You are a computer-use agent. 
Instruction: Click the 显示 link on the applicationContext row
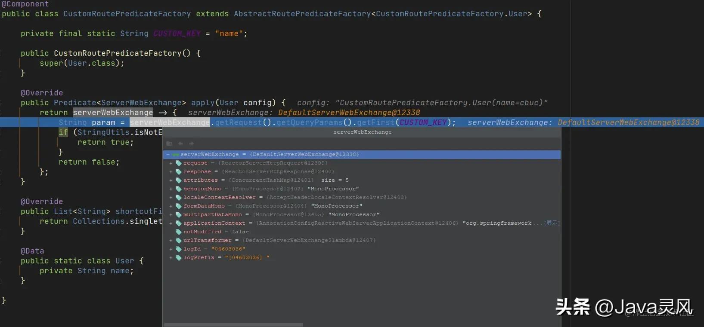[551, 223]
